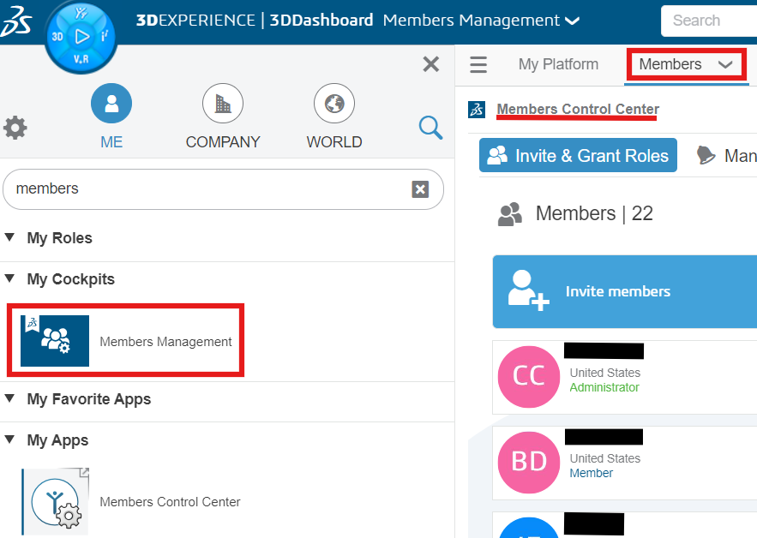Collapse the My Favorite Apps section

point(9,398)
